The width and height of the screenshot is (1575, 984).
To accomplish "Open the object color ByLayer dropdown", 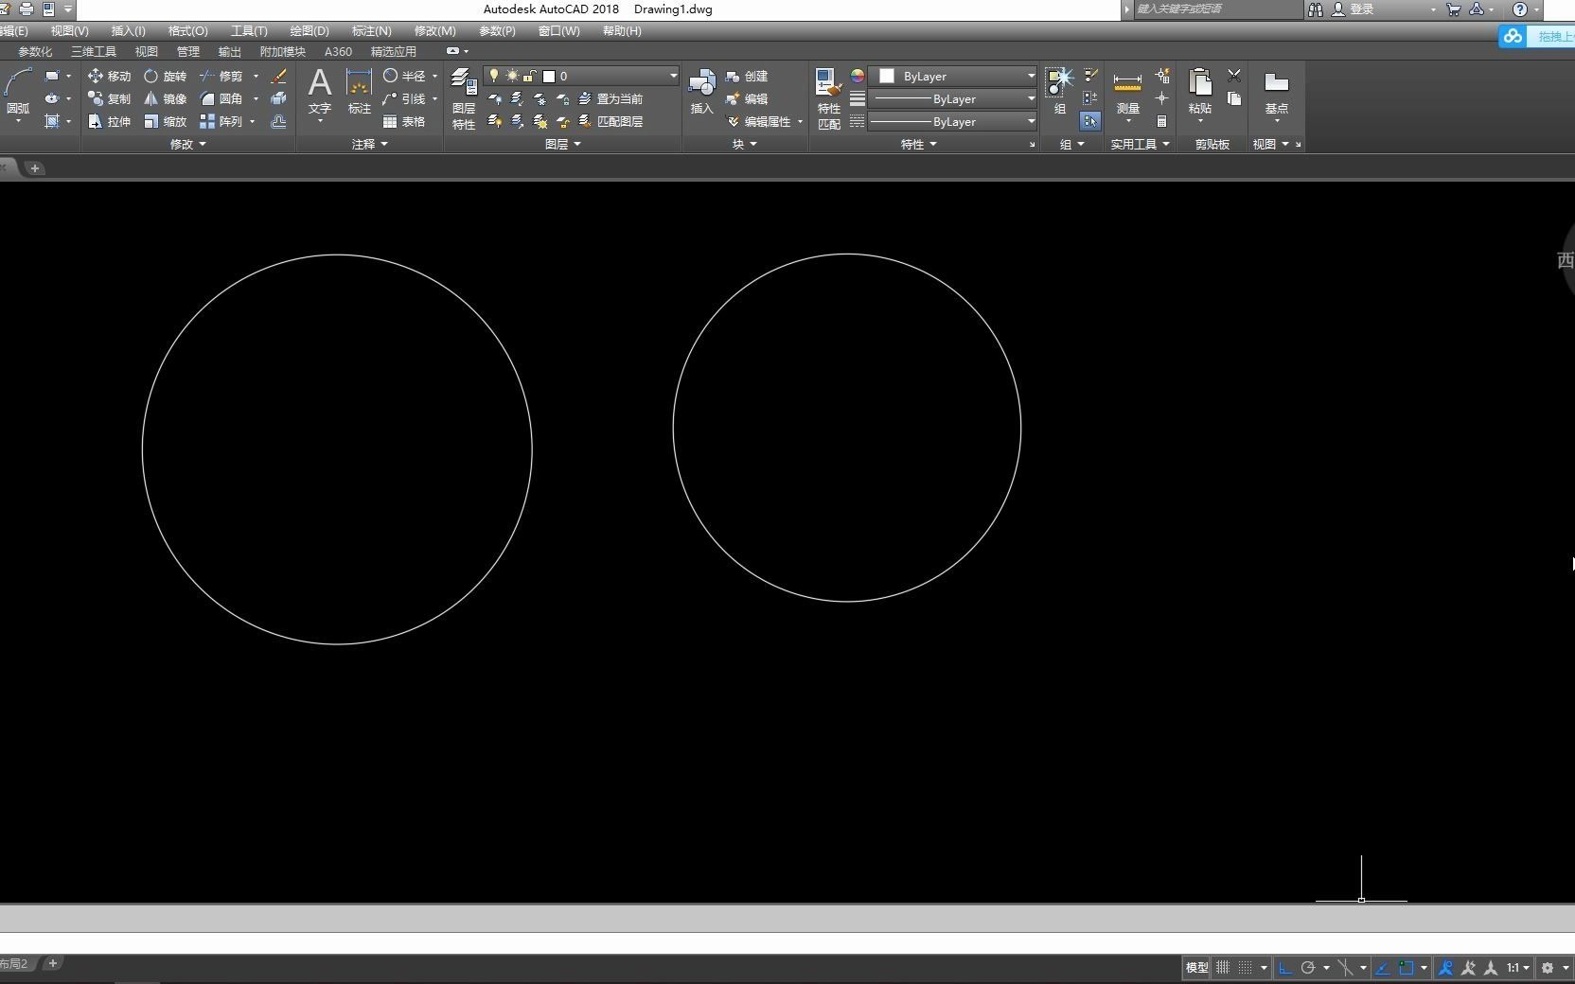I will (953, 76).
